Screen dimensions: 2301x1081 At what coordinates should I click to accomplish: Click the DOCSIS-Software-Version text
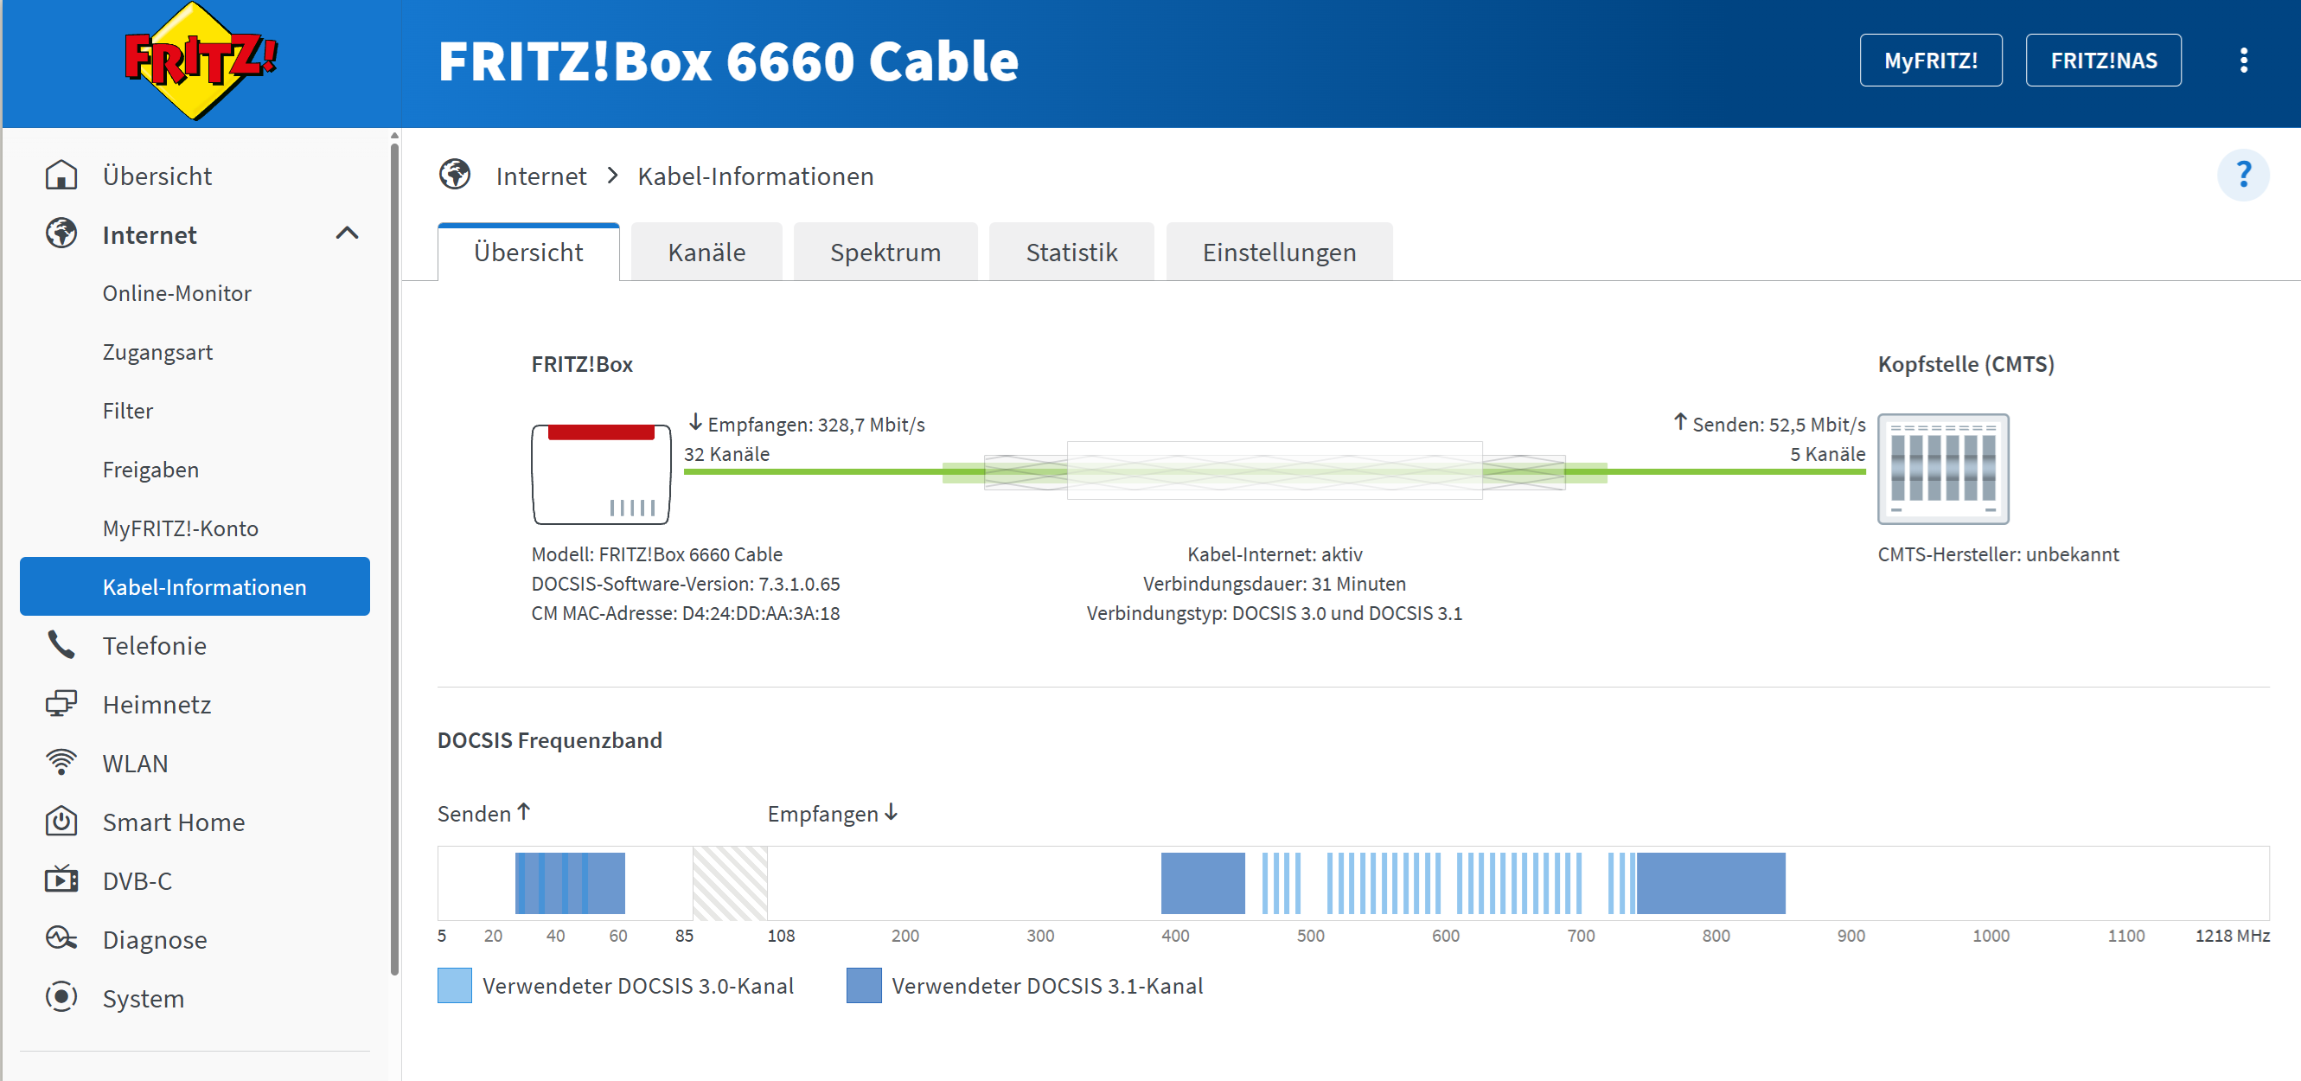pyautogui.click(x=685, y=584)
